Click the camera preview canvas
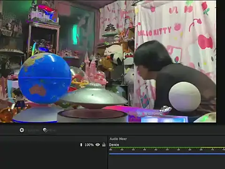Viewport: 225px width, 169px height. tap(108, 61)
